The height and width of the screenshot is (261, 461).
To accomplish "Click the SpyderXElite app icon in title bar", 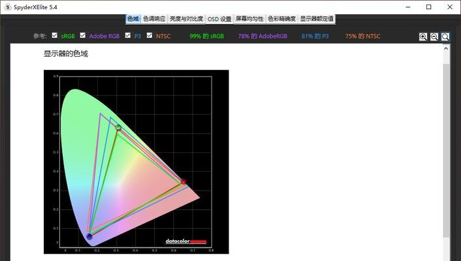I will 8,7.
